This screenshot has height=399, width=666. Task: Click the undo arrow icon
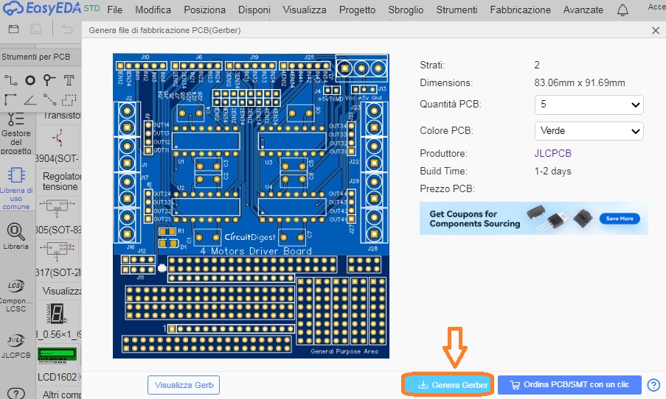67,29
